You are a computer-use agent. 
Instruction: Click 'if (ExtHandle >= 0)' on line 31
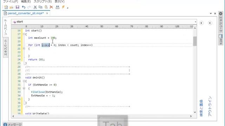tap(42, 85)
